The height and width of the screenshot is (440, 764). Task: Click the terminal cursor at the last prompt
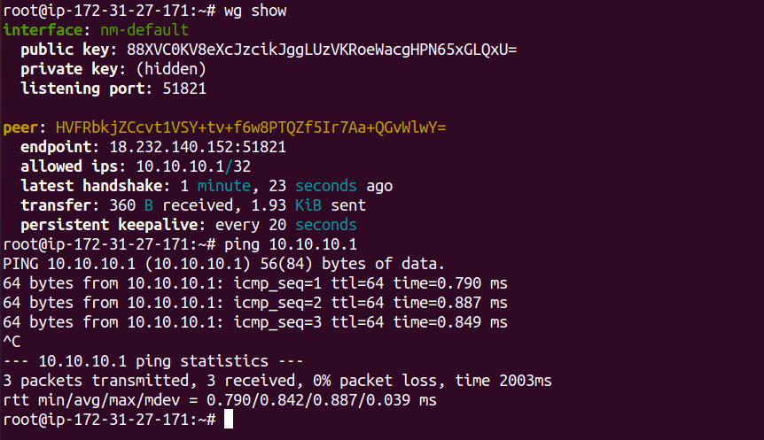tap(229, 419)
